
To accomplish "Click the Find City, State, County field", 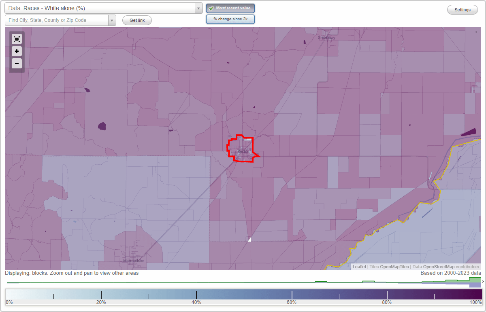I will [x=57, y=20].
